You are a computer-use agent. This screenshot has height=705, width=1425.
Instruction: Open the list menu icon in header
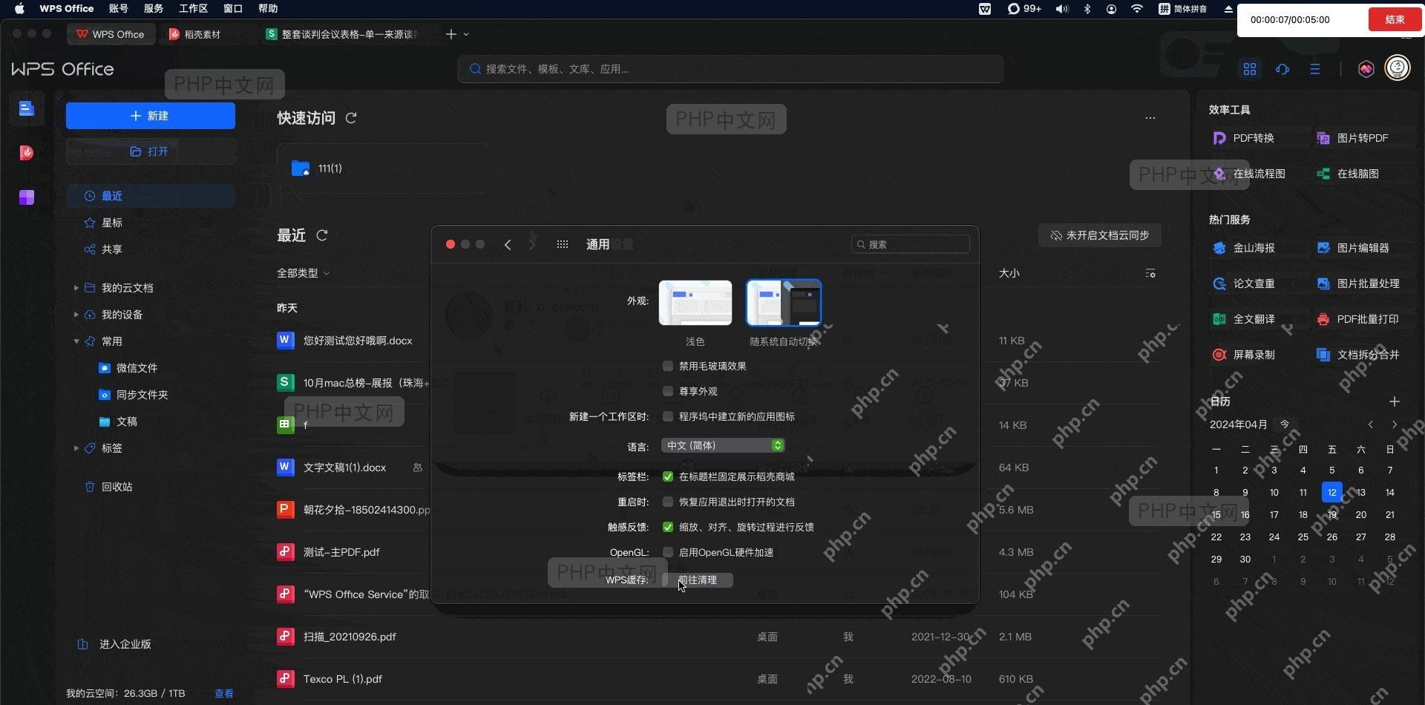[1315, 69]
